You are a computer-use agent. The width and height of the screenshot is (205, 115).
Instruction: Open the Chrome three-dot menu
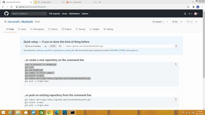202,7
